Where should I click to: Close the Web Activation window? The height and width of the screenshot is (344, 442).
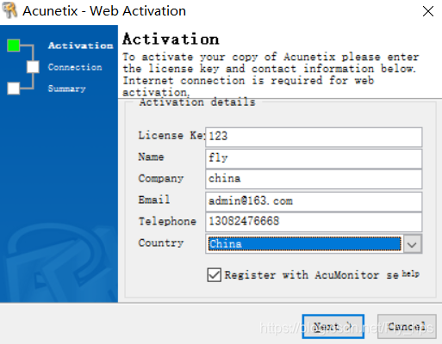click(x=428, y=11)
